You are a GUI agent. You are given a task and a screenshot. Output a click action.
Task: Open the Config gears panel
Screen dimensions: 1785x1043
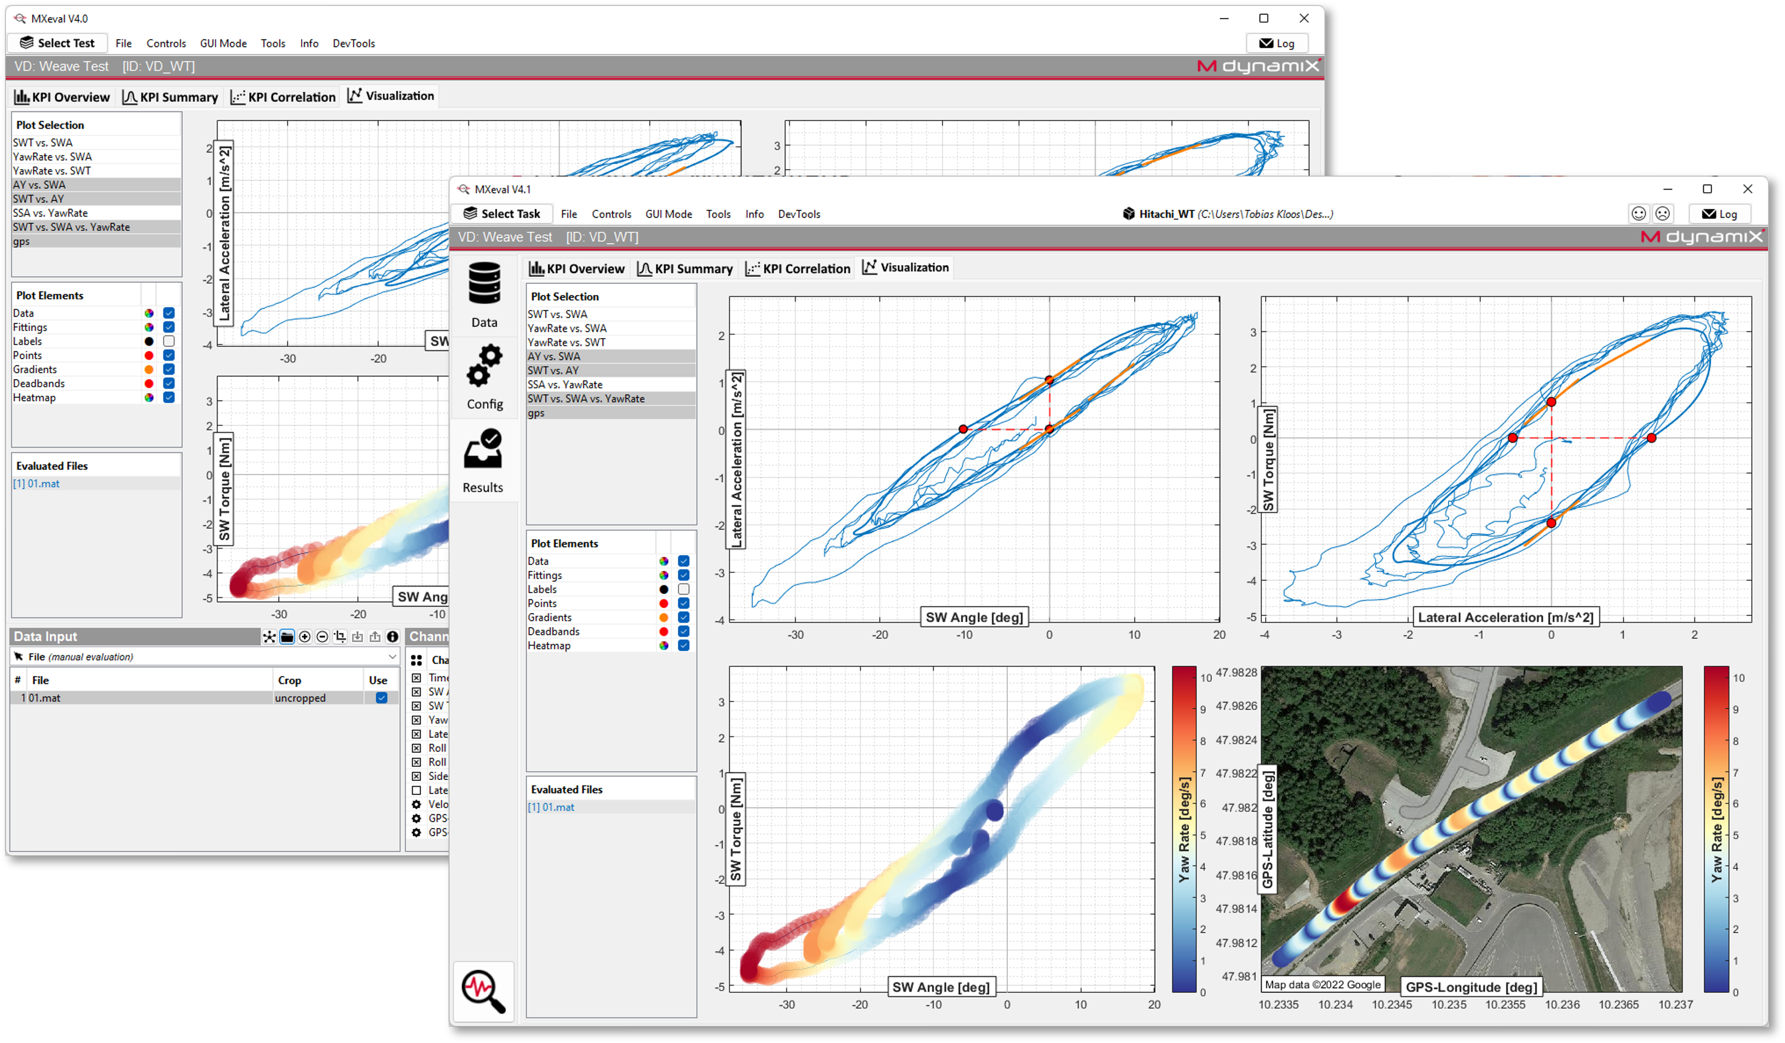[485, 377]
